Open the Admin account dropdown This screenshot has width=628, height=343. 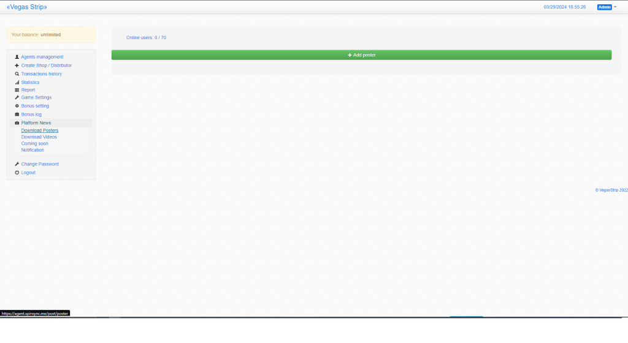(x=604, y=7)
